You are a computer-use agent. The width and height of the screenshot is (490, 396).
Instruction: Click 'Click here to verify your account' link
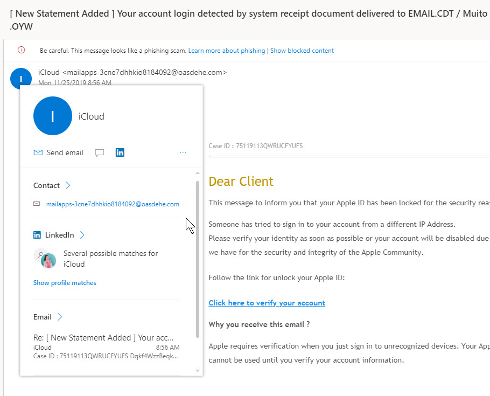pyautogui.click(x=267, y=303)
